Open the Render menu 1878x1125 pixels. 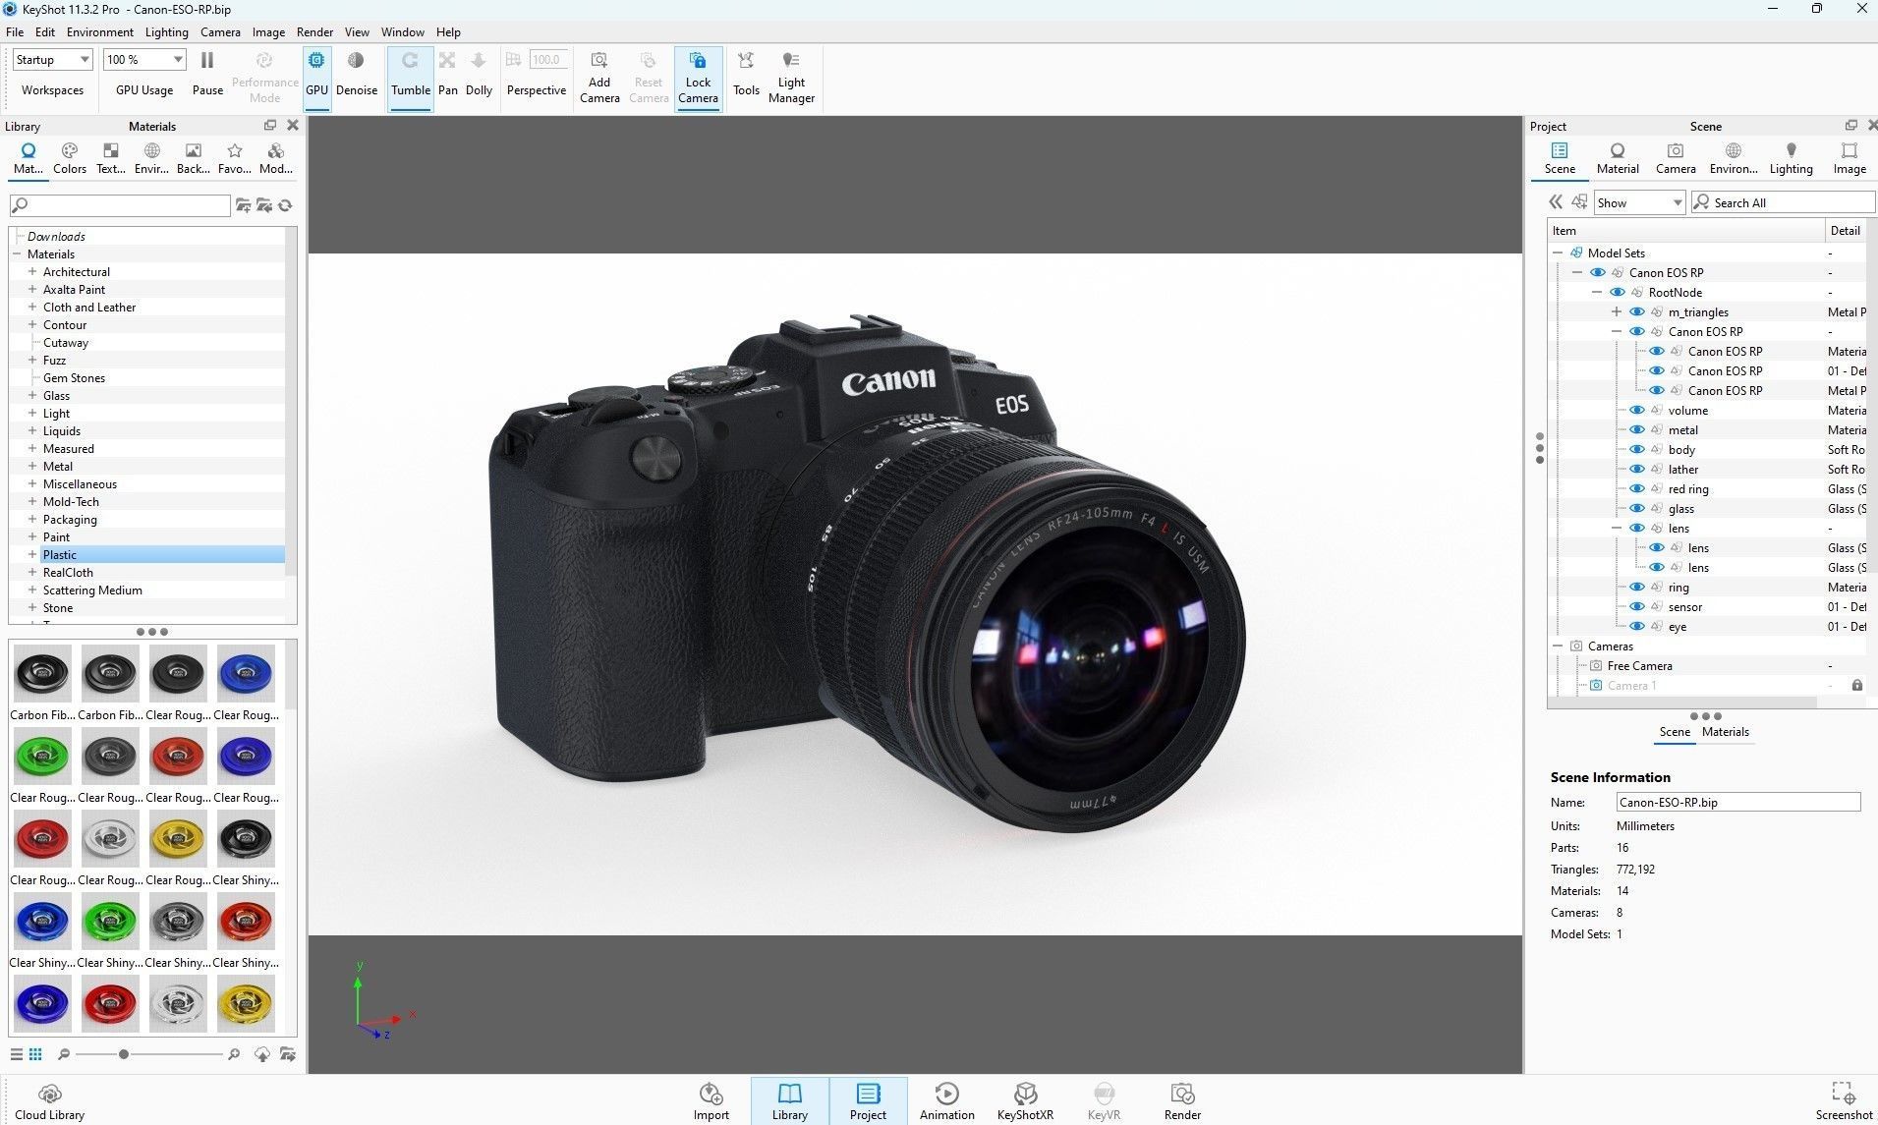point(314,32)
